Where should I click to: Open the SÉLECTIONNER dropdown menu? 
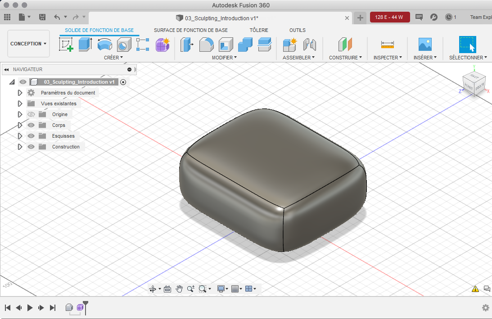468,58
